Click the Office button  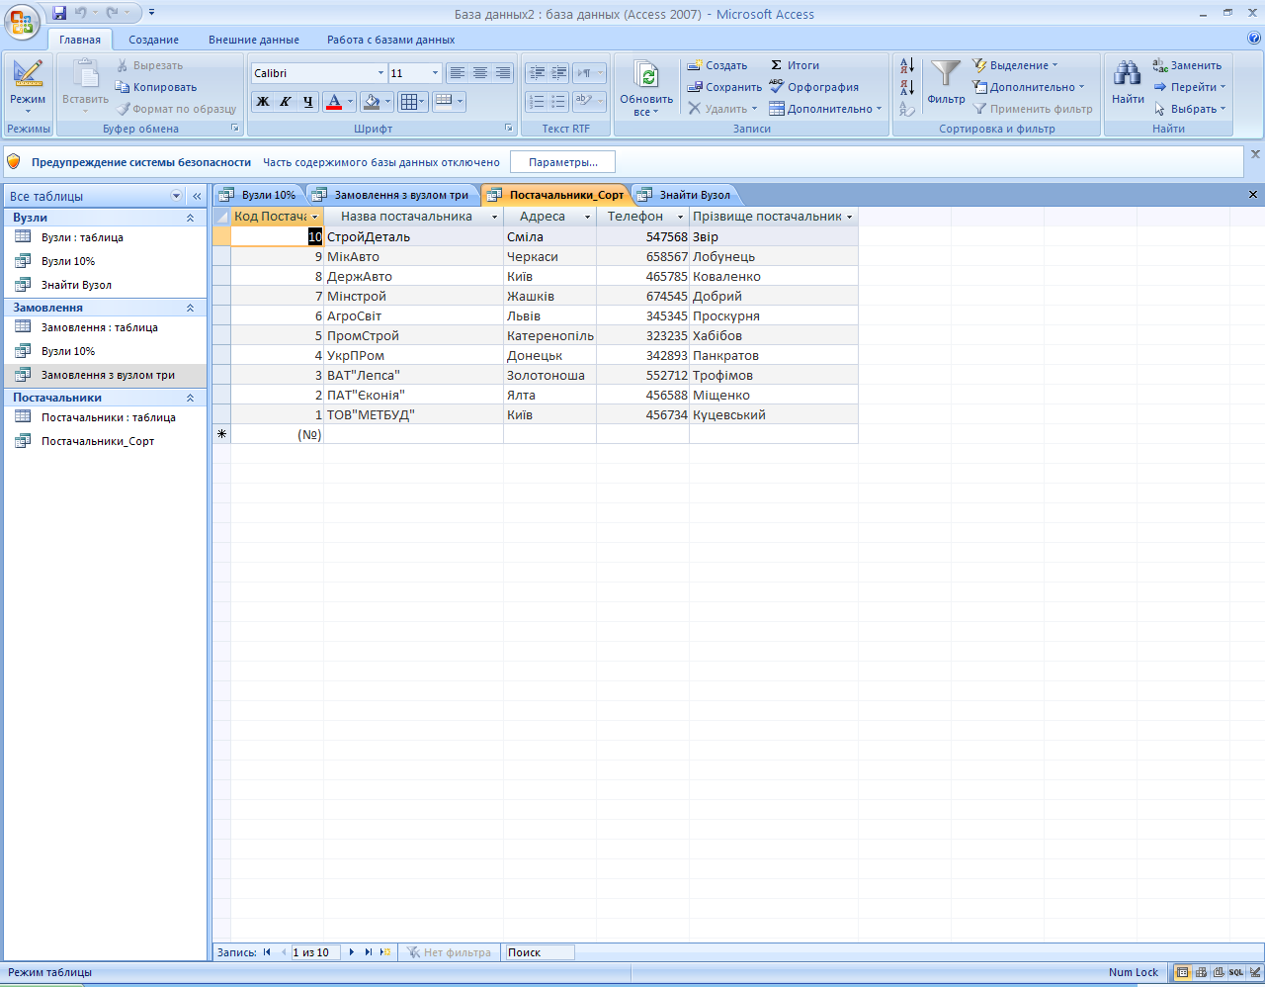click(x=24, y=22)
